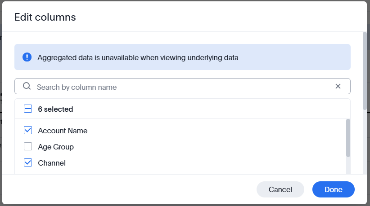Image resolution: width=370 pixels, height=206 pixels.
Task: Click the dialog's outer scrollbar thumb
Action: [365, 70]
